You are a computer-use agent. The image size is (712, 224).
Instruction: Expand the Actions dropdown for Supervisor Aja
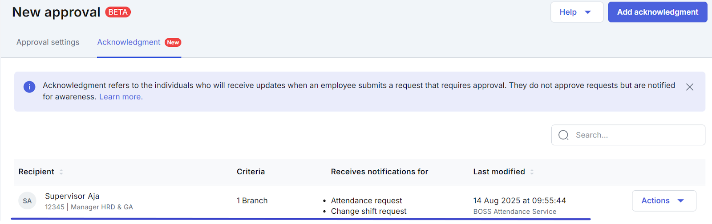click(663, 201)
